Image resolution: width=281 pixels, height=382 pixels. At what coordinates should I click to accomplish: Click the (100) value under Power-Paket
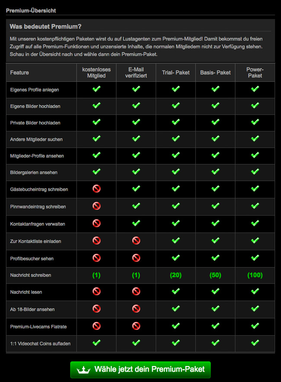pyautogui.click(x=255, y=275)
